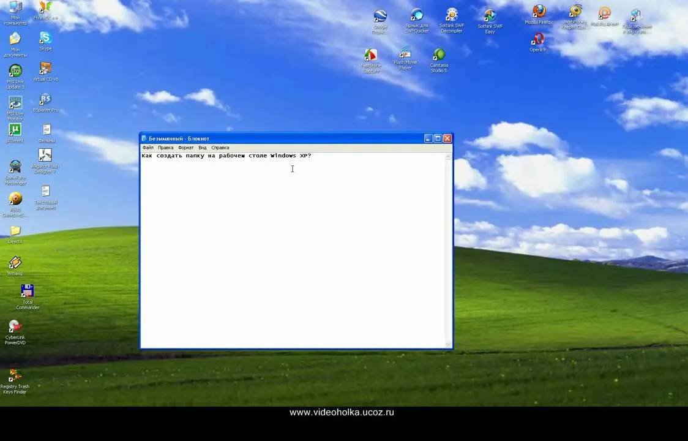The height and width of the screenshot is (441, 688).
Task: Open the Вид menu in Notepad
Action: click(202, 148)
